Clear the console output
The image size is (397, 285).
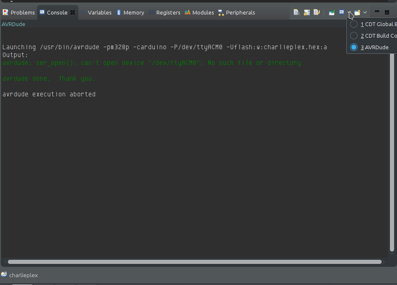coord(296,12)
